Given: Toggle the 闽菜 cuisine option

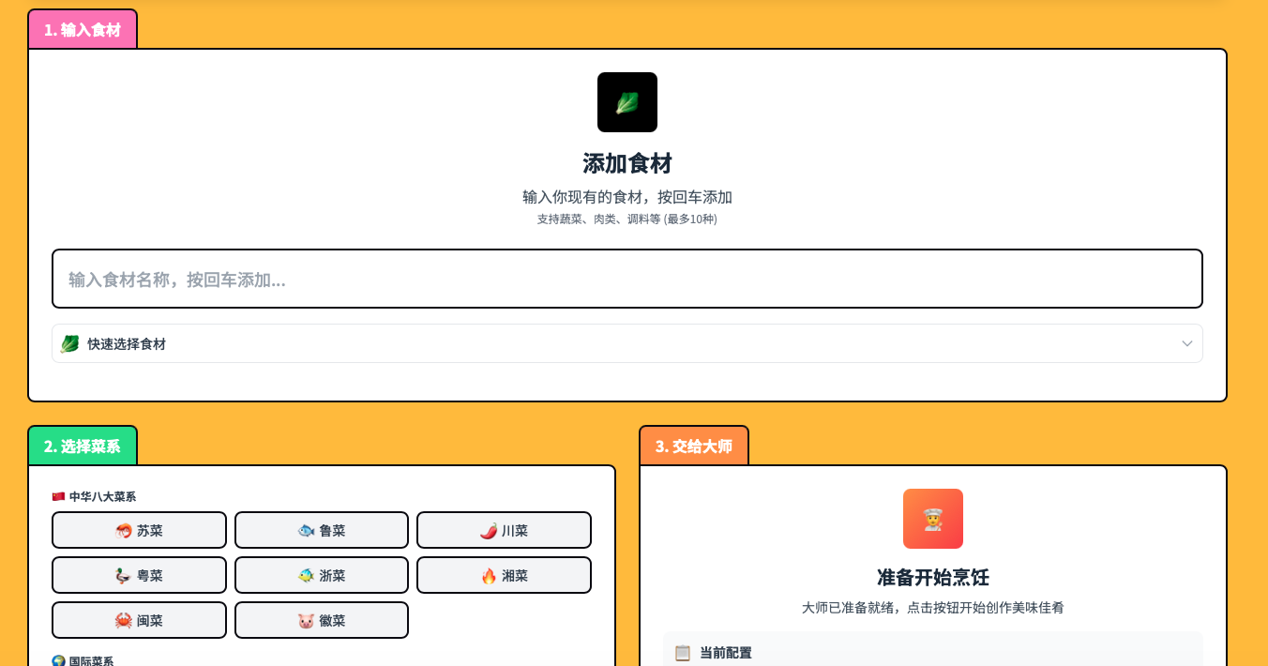Looking at the screenshot, I should (x=139, y=620).
